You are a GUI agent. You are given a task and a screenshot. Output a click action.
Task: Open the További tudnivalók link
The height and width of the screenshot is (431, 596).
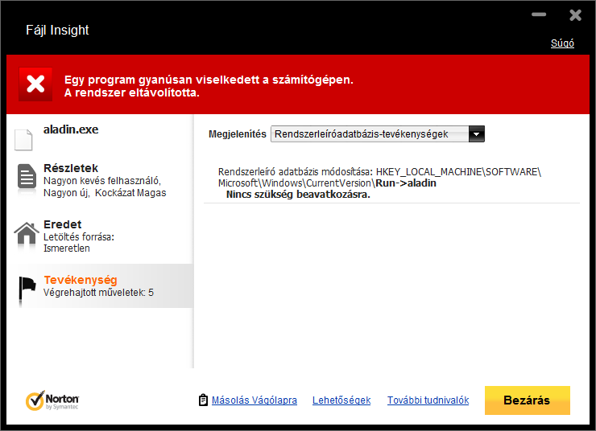pos(428,400)
